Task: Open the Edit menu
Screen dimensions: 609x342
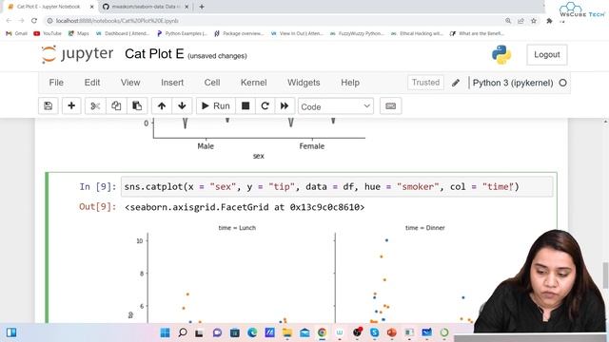Action: [x=92, y=83]
